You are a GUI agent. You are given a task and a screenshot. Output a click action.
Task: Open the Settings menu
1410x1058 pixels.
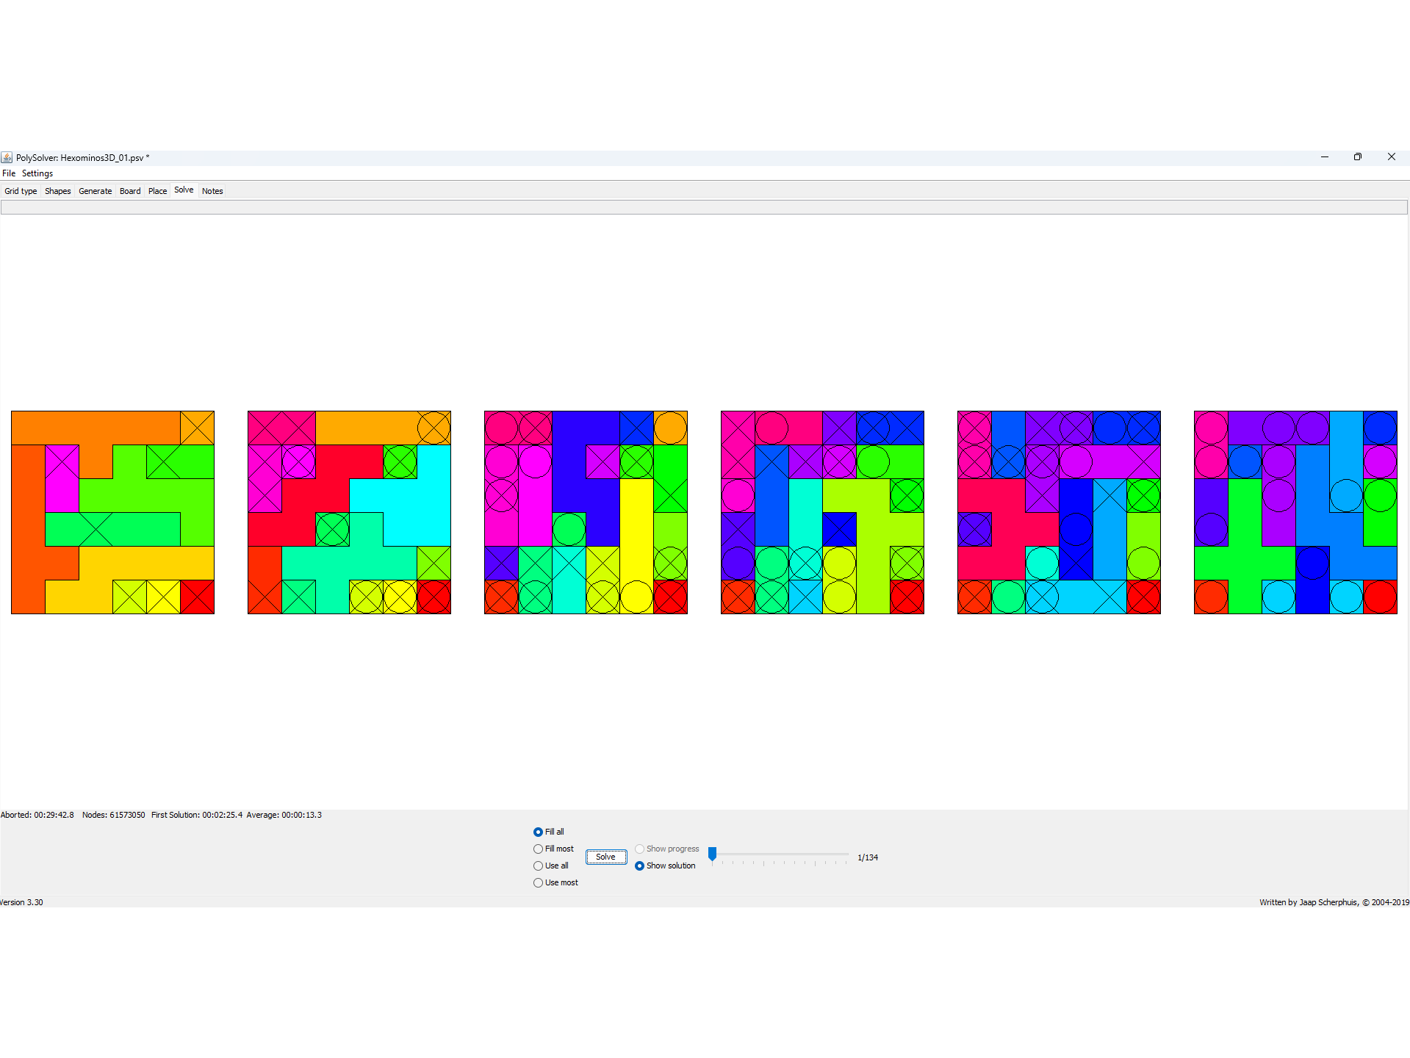click(x=37, y=173)
